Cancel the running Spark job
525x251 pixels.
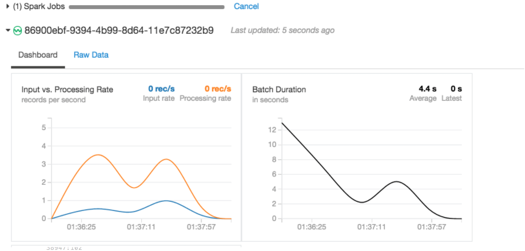(246, 6)
